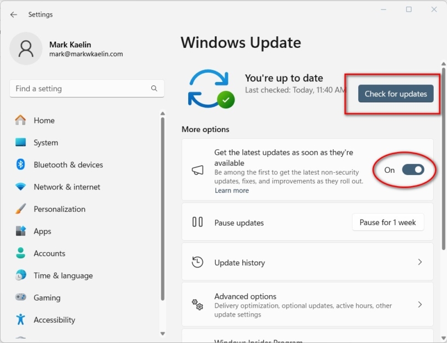Open the Learn more link

232,190
